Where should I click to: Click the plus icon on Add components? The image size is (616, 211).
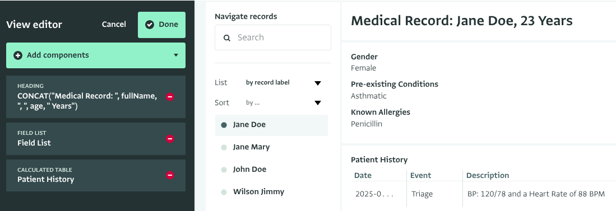click(18, 55)
